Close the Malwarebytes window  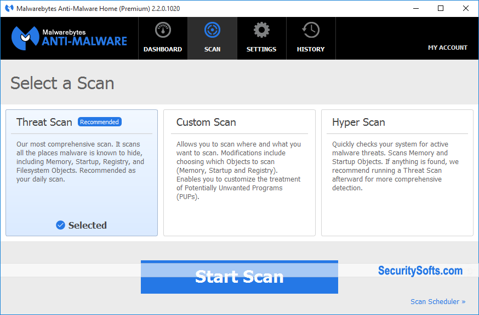point(465,9)
